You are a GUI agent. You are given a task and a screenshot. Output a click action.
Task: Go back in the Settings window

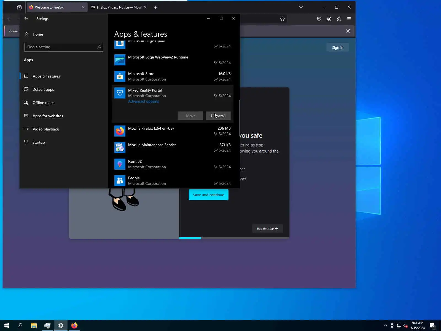coord(26,18)
